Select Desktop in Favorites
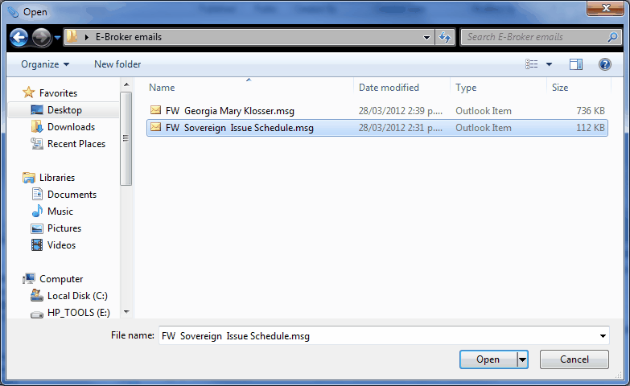 click(x=64, y=110)
